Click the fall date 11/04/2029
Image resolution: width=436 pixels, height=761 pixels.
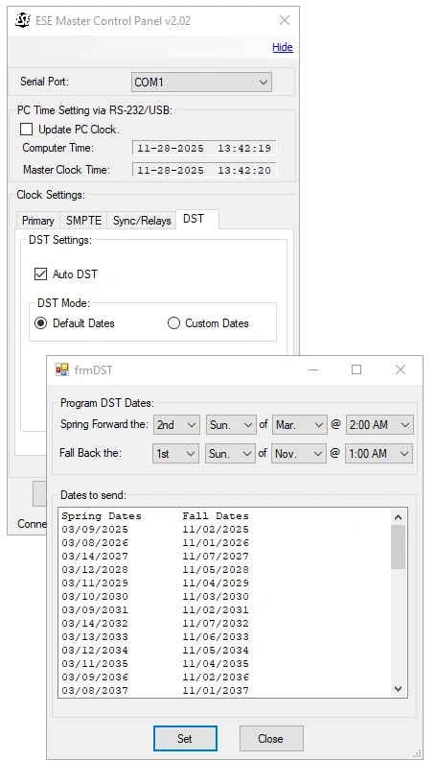(216, 583)
